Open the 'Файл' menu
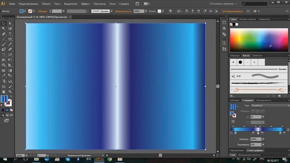Image resolution: width=290 pixels, height=163 pixels. point(12,4)
